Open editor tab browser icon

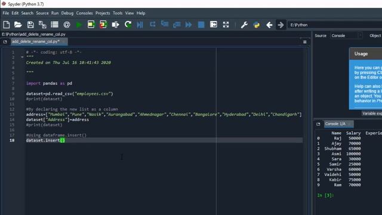5,42
